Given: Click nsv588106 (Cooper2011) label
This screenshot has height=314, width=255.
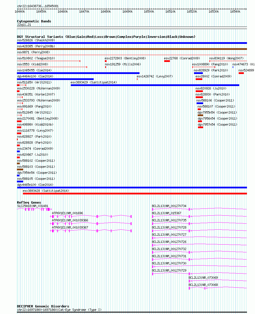Looking at the screenshot, I should coord(215,100).
